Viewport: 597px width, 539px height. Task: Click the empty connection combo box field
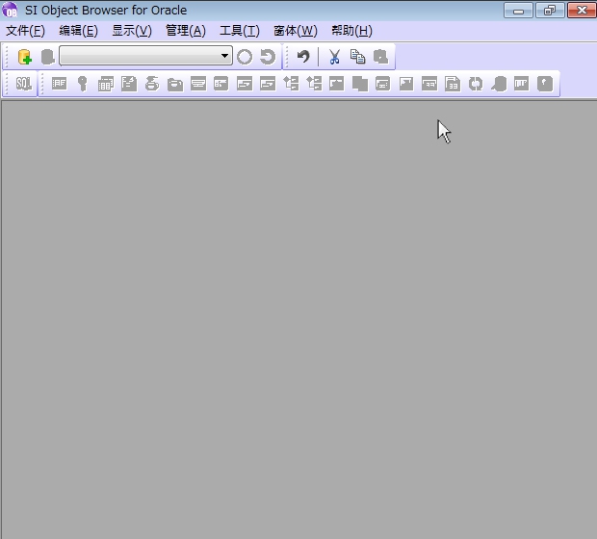(145, 56)
